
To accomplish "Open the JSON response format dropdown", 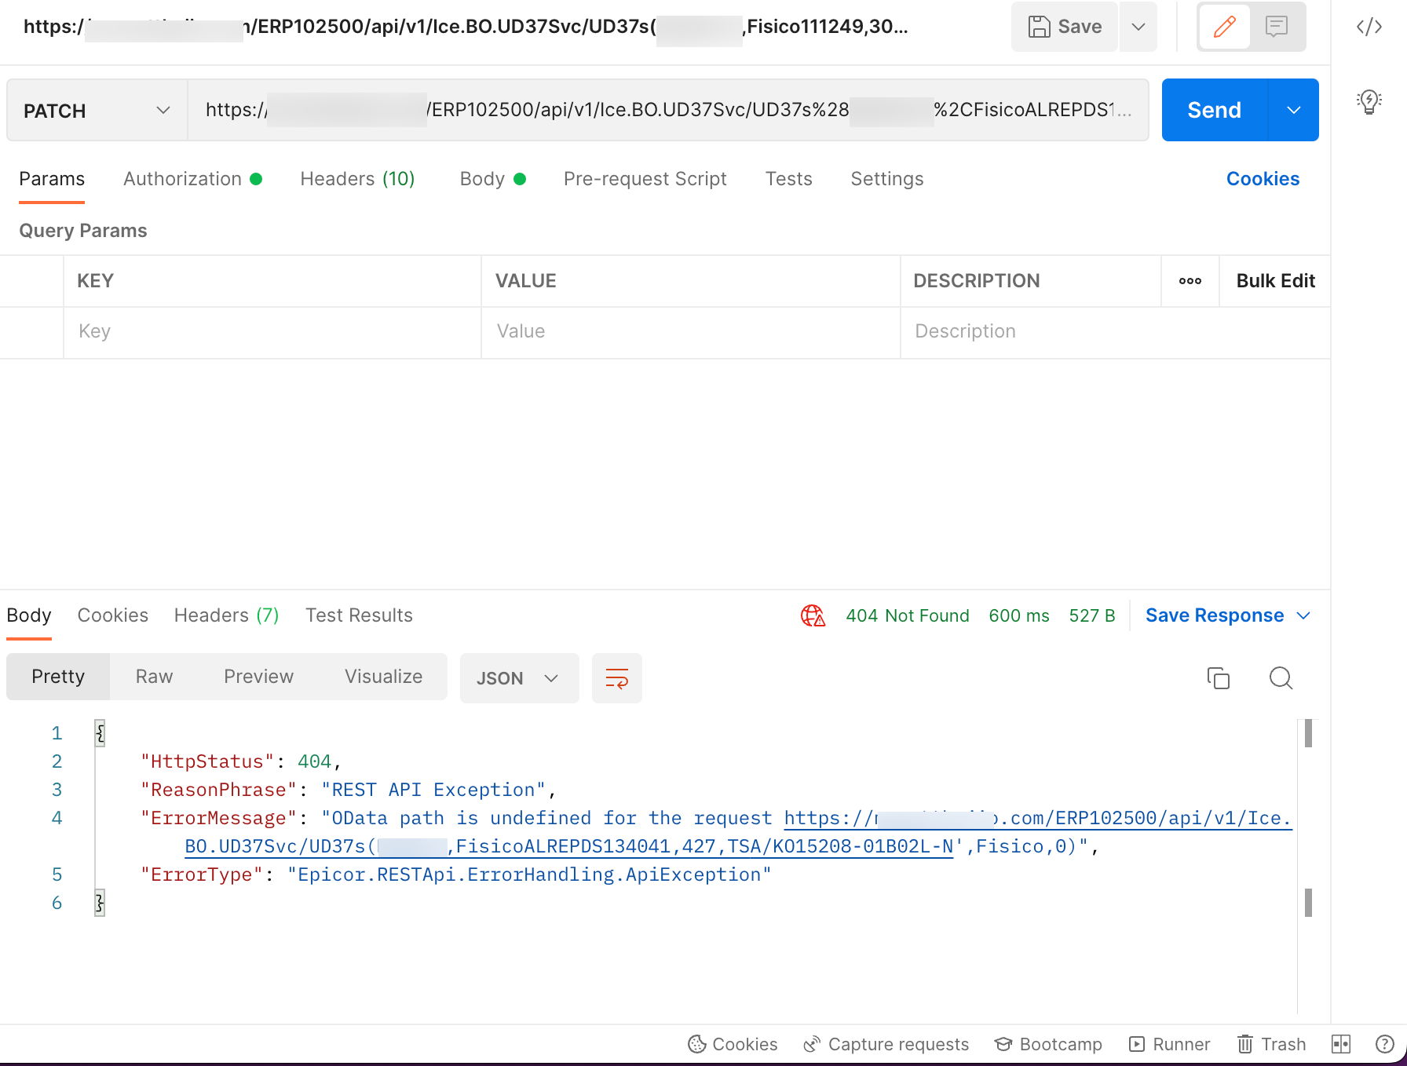I will [519, 678].
